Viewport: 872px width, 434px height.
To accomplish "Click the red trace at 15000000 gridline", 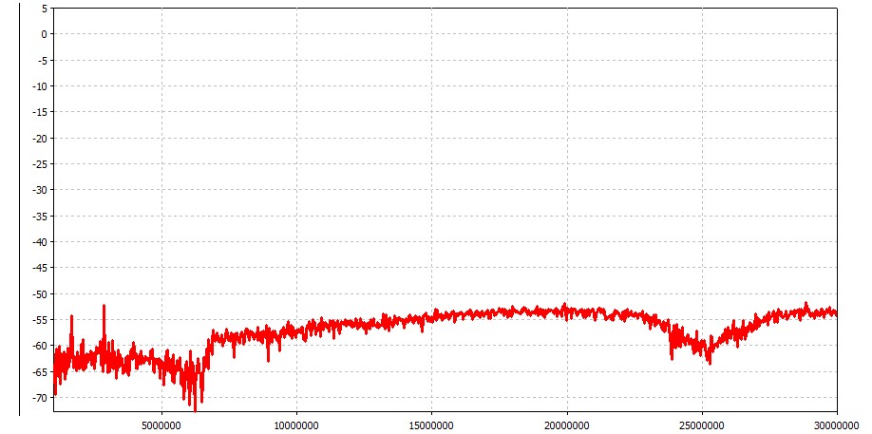I will point(432,317).
